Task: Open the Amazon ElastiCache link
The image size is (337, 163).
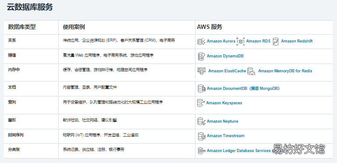Action: tap(227, 71)
